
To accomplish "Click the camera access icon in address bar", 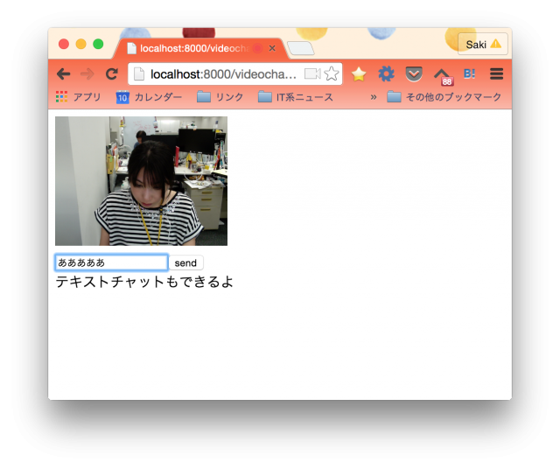I will point(312,74).
